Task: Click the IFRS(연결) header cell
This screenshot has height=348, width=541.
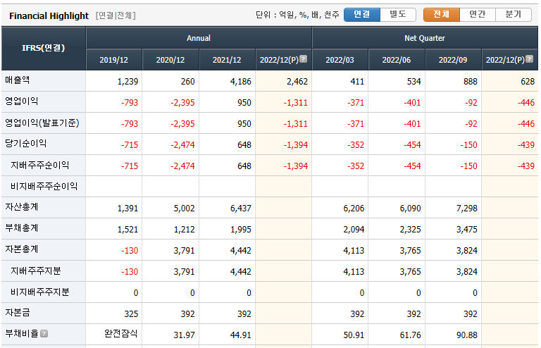Action: [x=44, y=49]
